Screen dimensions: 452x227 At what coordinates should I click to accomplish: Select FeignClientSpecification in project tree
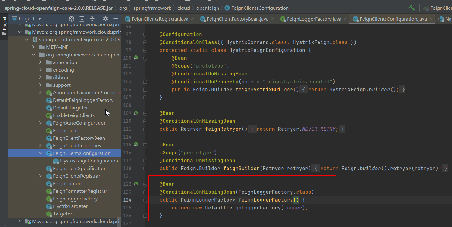pyautogui.click(x=80, y=169)
